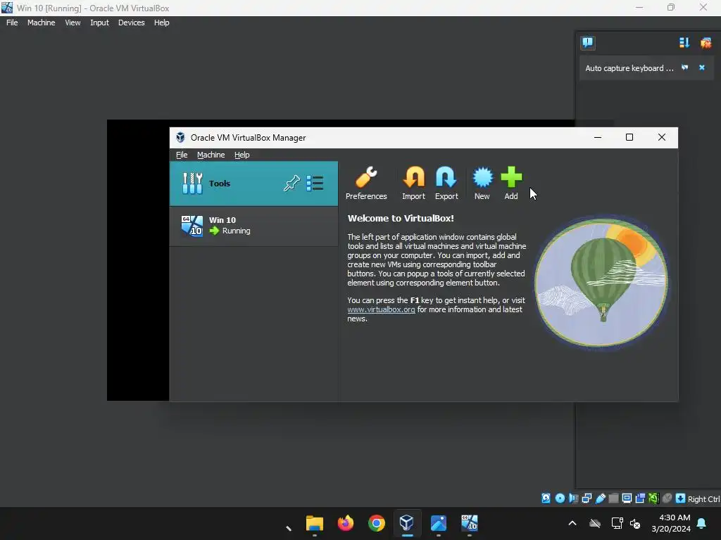Image resolution: width=721 pixels, height=540 pixels.
Task: Click the audio status bar icon
Action: tap(573, 499)
